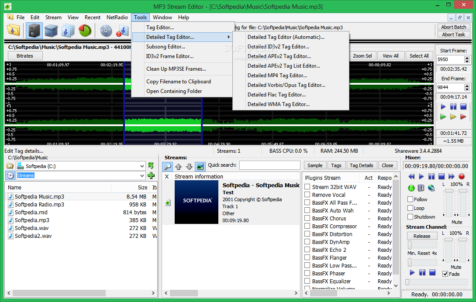This screenshot has height=302, width=476.
Task: Enable the Loop checkbox
Action: pyautogui.click(x=410, y=208)
